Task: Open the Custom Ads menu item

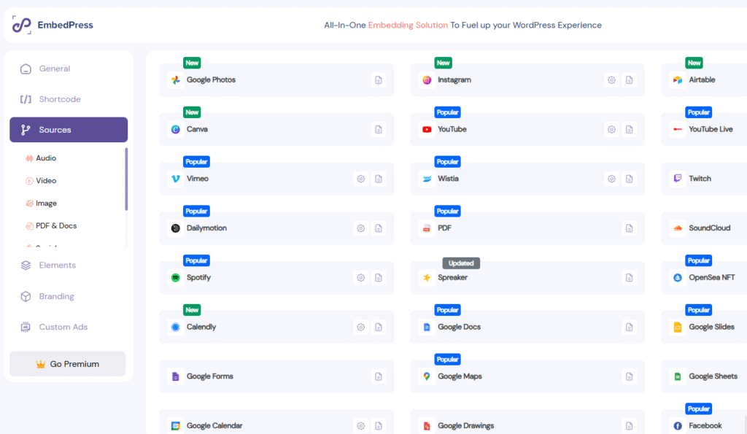Action: [69, 328]
